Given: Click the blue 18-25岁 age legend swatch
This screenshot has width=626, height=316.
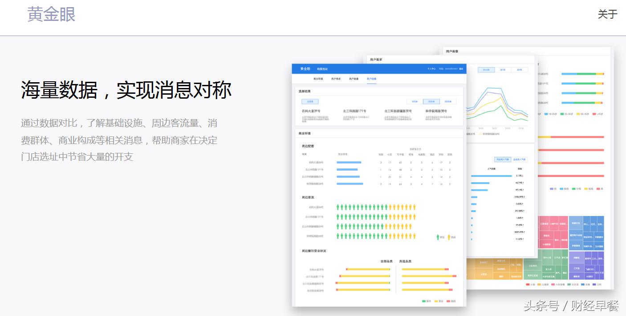Looking at the screenshot, I should pyautogui.click(x=546, y=114).
